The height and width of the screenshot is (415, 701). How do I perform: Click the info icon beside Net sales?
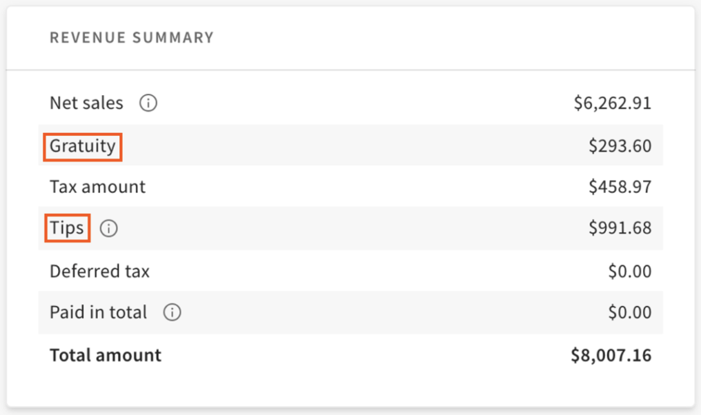[148, 103]
